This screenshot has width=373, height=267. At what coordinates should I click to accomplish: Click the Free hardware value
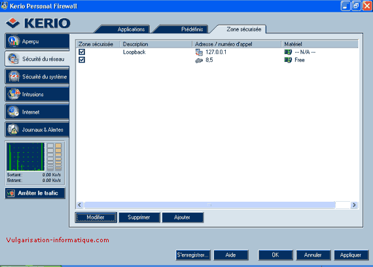click(300, 60)
